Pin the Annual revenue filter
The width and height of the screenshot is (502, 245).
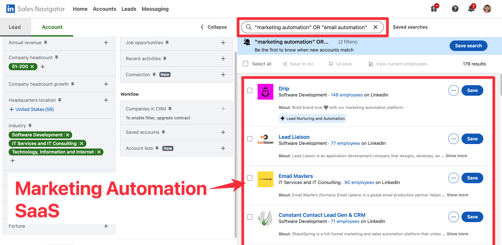point(46,42)
